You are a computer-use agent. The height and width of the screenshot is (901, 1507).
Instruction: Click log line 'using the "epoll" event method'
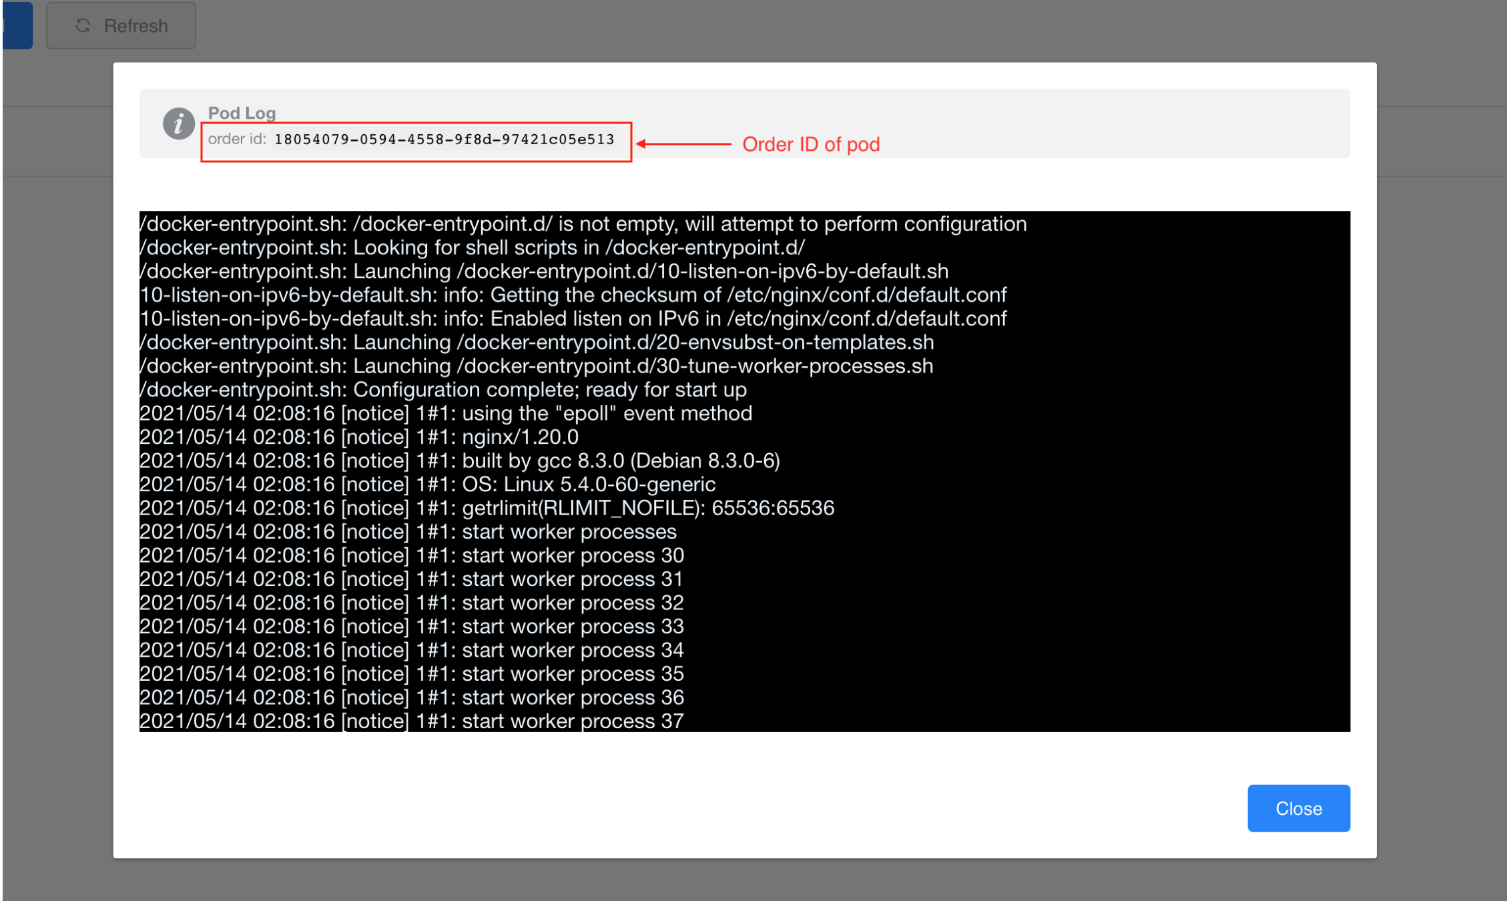click(x=446, y=413)
